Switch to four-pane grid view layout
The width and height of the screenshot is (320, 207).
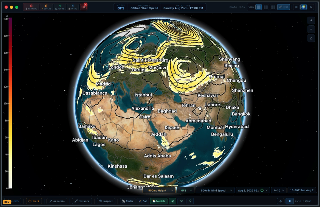[273, 7]
